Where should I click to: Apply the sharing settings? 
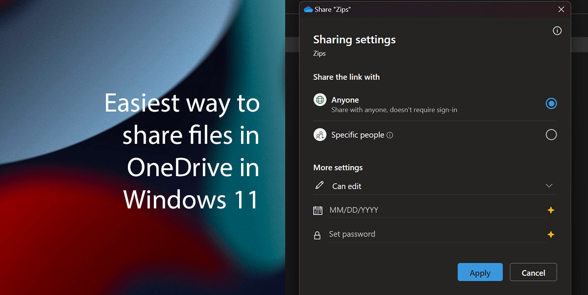(480, 272)
